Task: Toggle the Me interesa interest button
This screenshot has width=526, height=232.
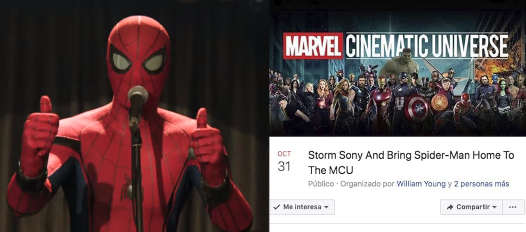Action: (302, 207)
